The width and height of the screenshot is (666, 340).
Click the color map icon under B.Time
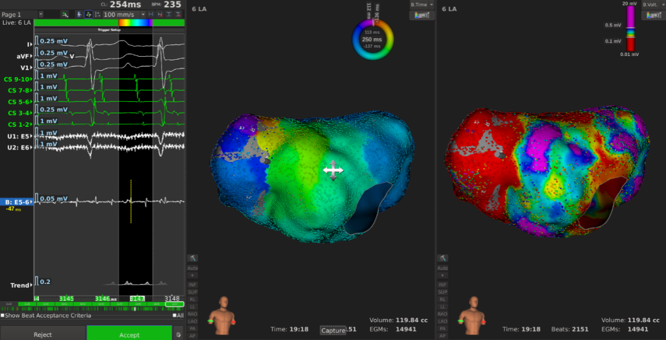point(422,15)
